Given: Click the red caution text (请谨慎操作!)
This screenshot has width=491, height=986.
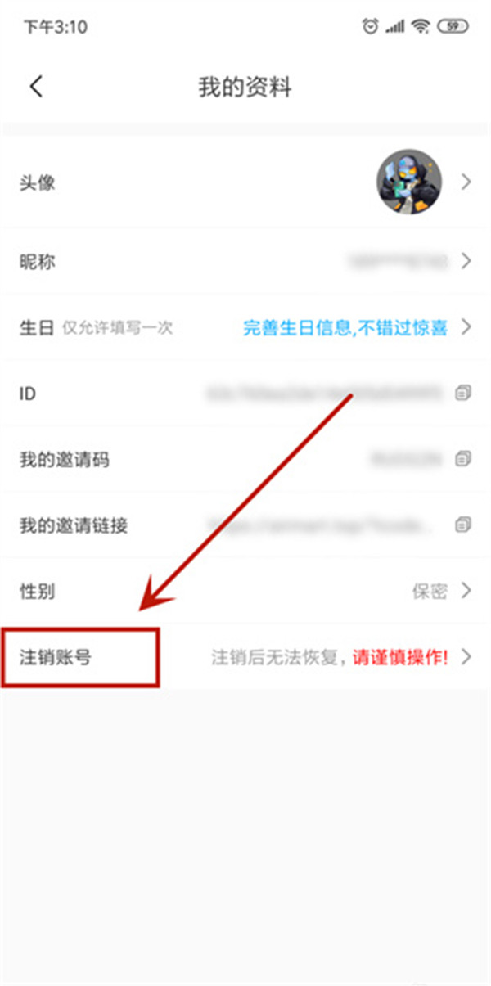Looking at the screenshot, I should point(400,657).
